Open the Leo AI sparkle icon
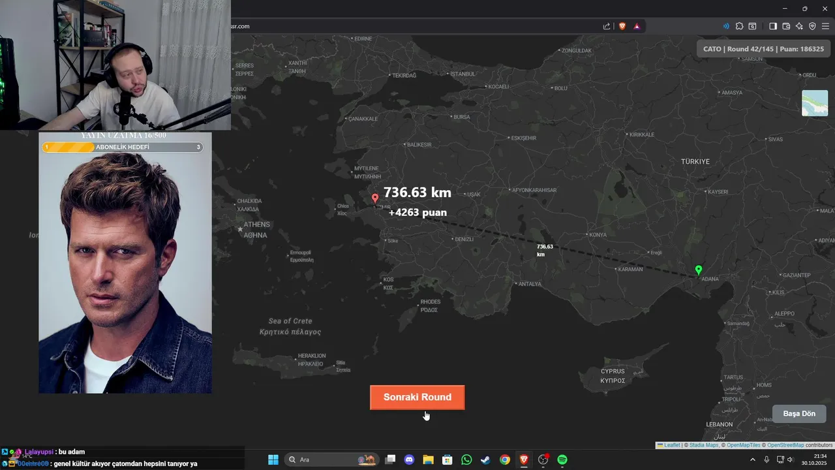Screen dimensions: 835x470 pos(799,26)
